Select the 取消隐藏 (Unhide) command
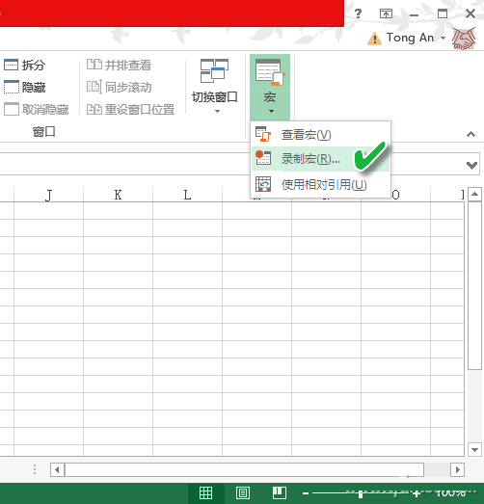This screenshot has width=484, height=504. pos(37,109)
